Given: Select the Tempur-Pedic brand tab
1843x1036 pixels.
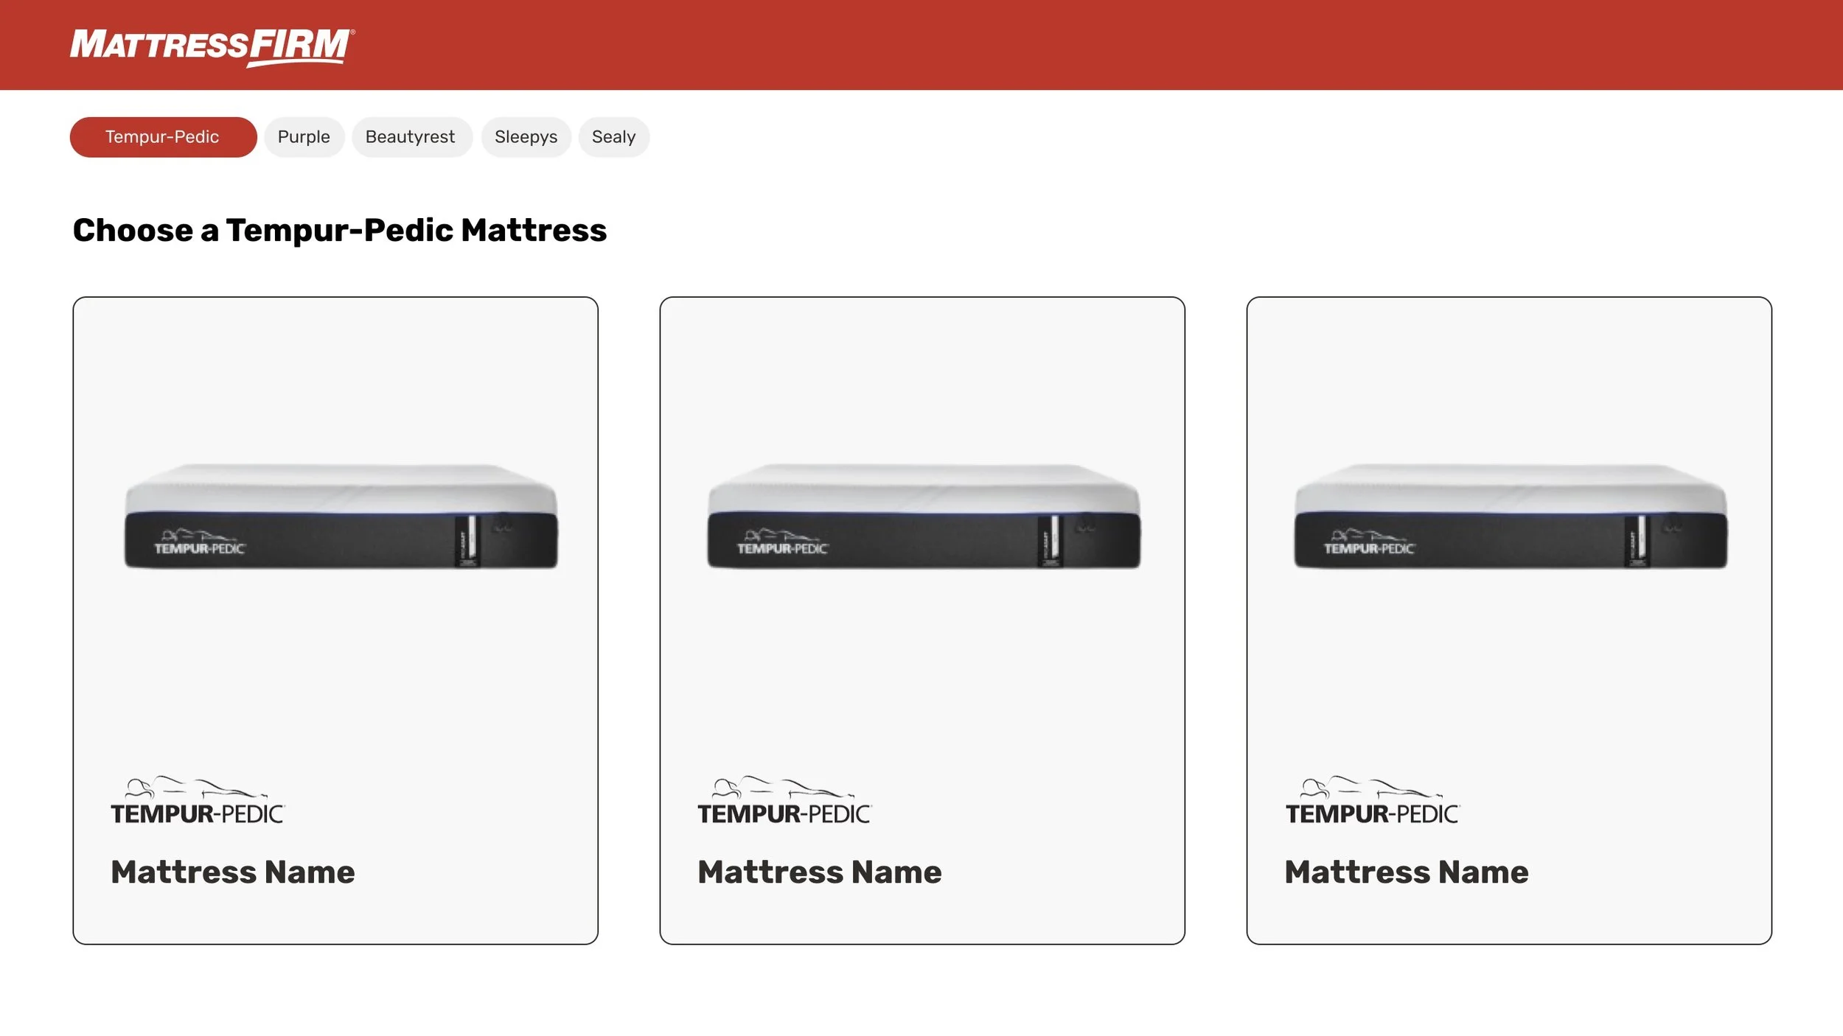Looking at the screenshot, I should click(163, 137).
